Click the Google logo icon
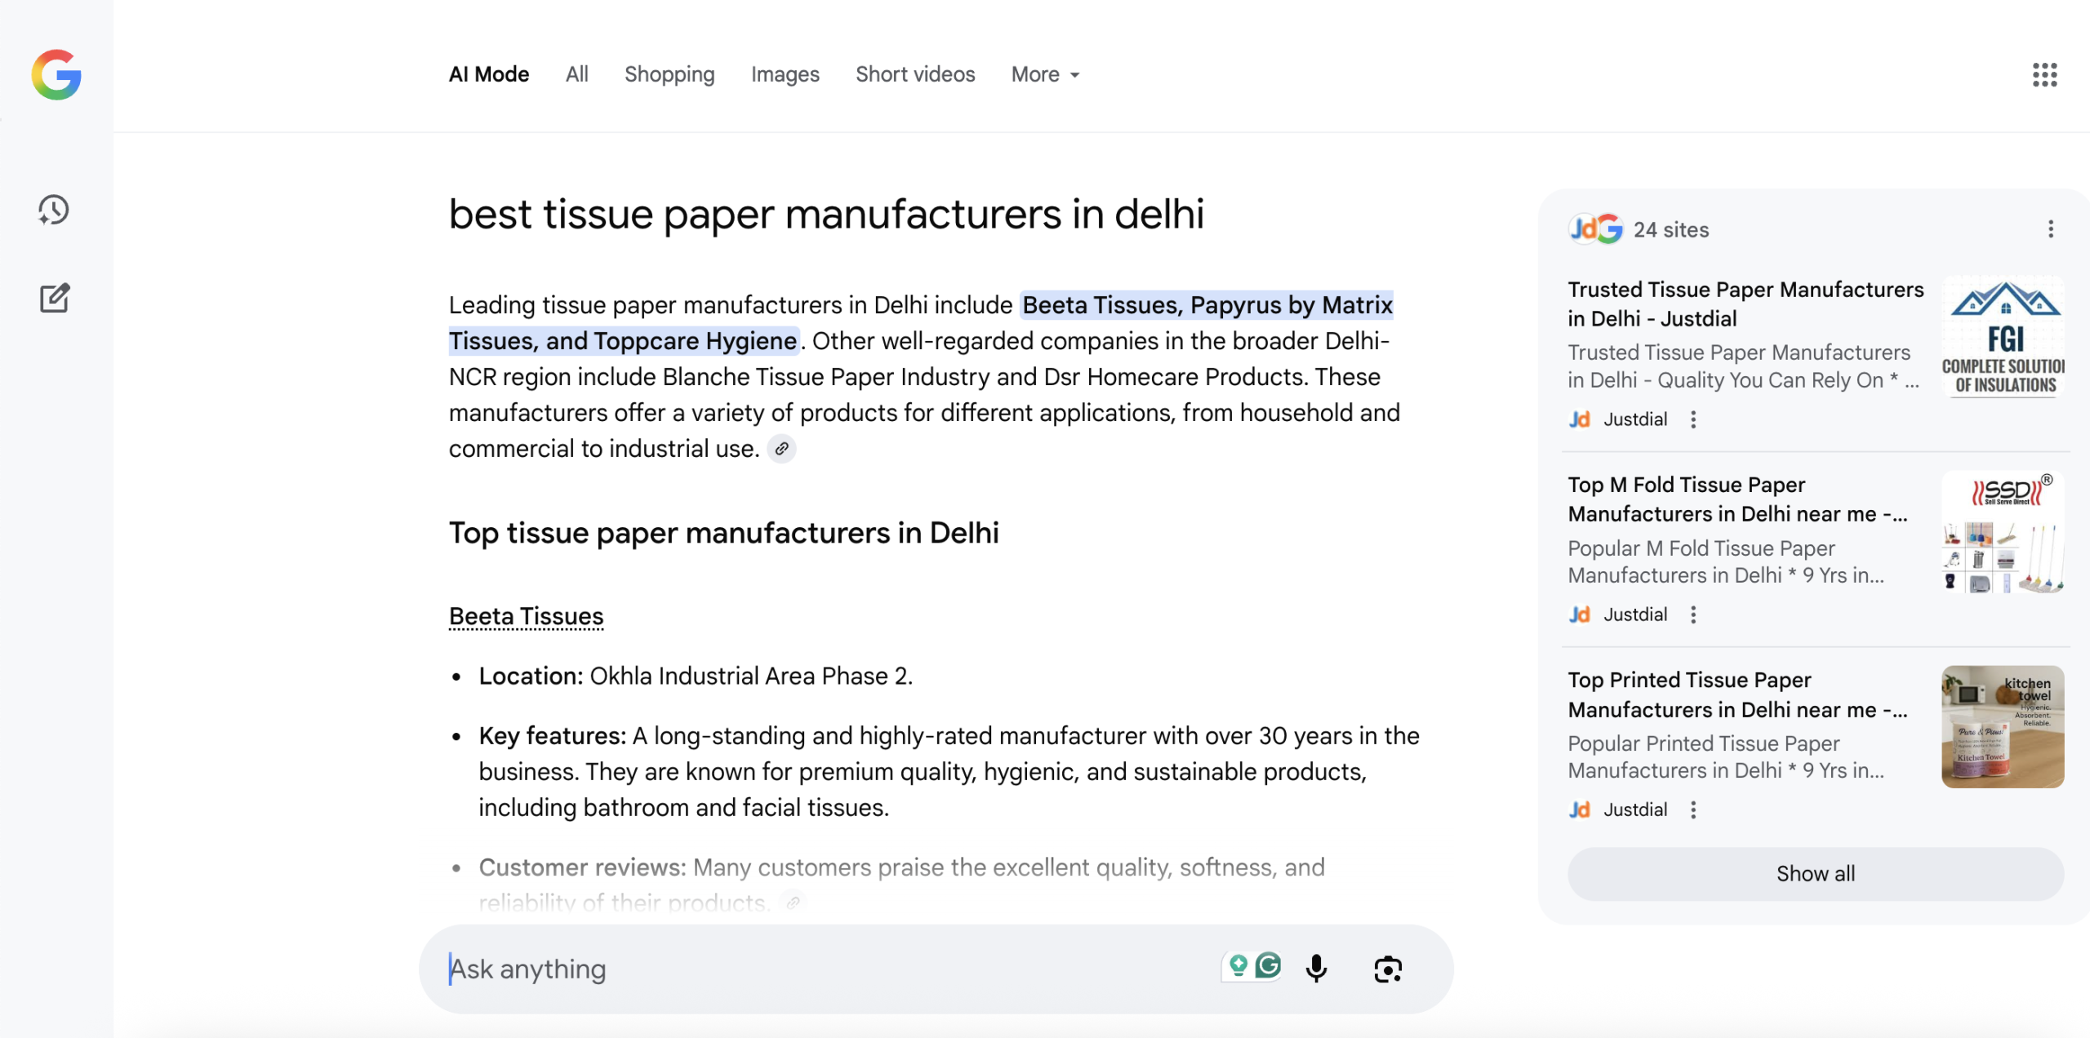The height and width of the screenshot is (1038, 2090). 56,74
